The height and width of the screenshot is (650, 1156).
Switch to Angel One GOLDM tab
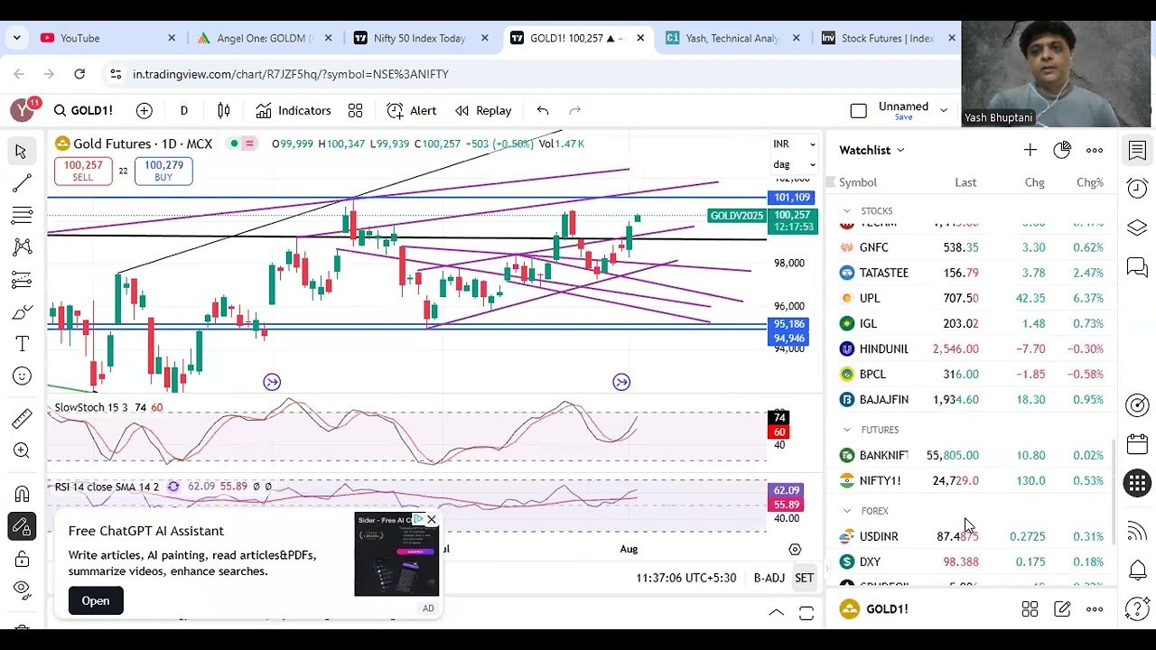click(x=265, y=38)
